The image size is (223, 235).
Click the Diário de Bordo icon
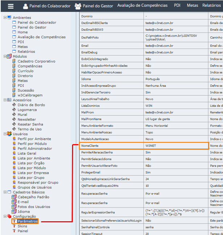pos(14,105)
